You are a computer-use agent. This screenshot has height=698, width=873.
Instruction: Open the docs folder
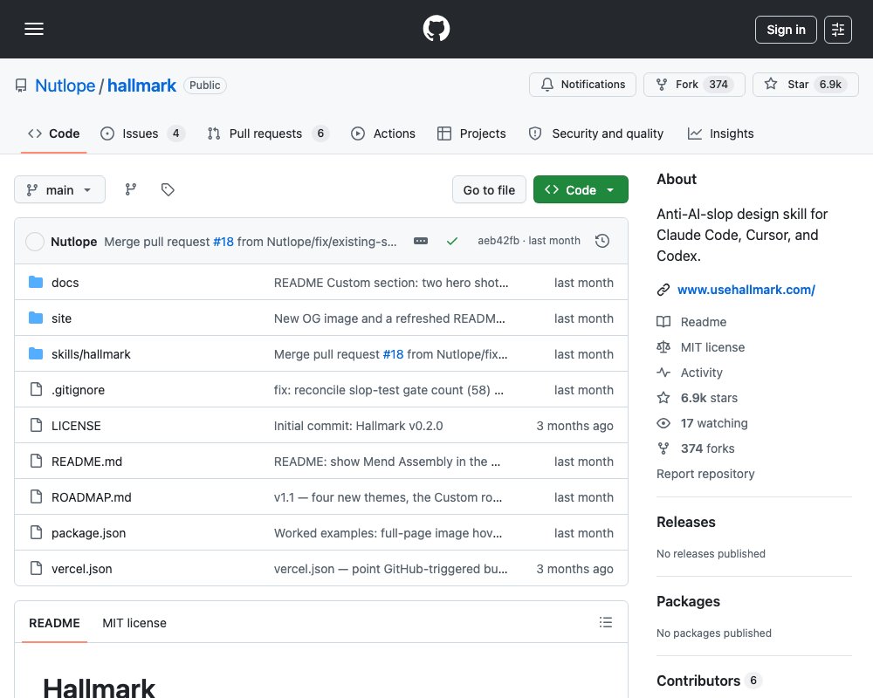[x=65, y=283]
